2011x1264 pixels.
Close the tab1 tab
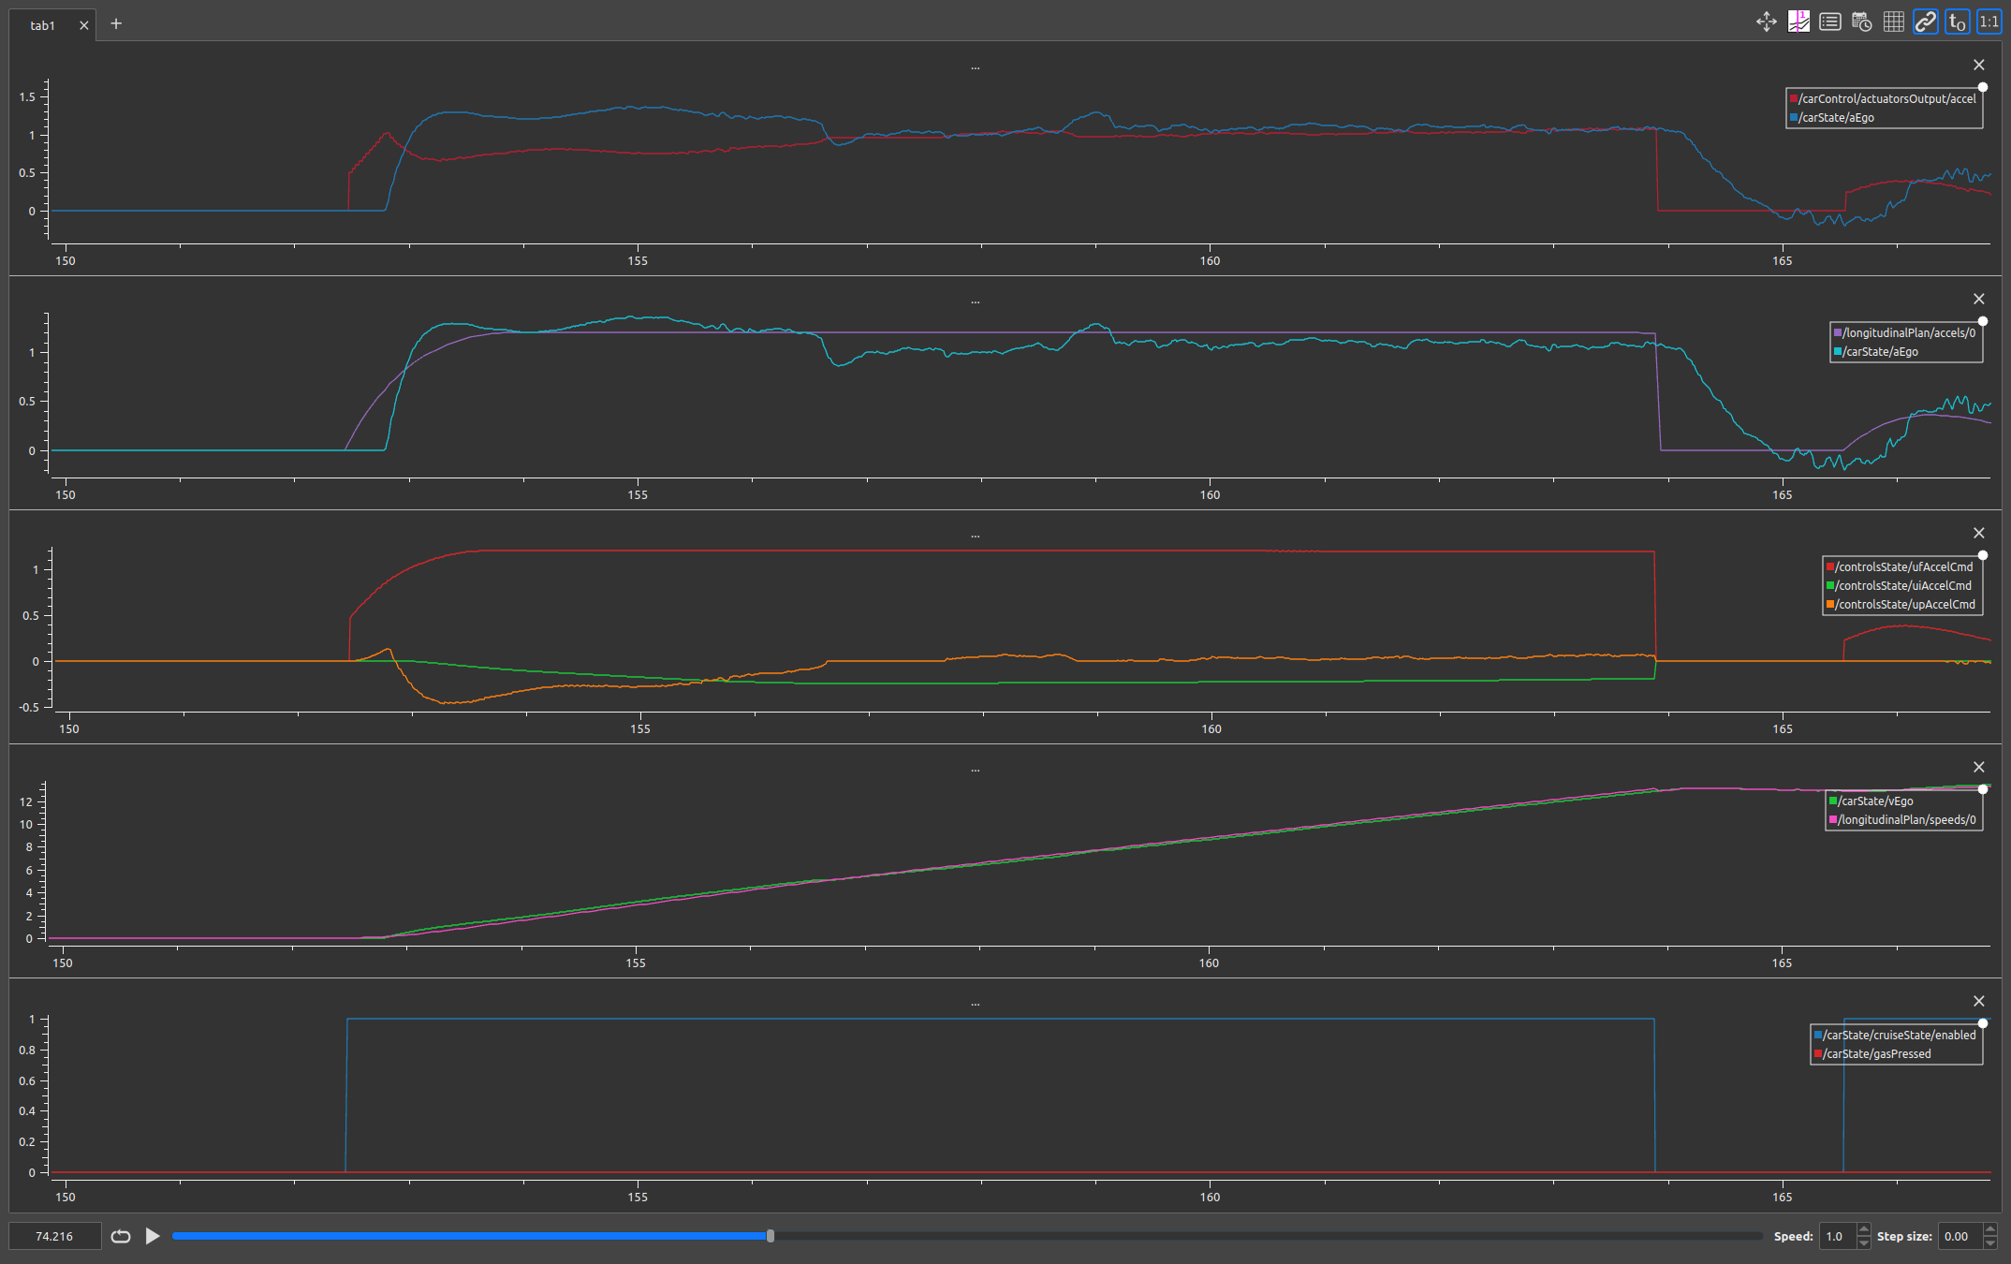84,25
